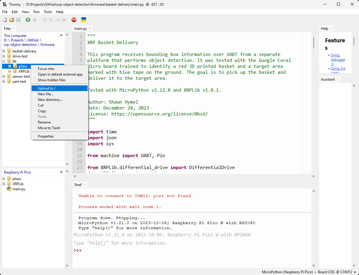The height and width of the screenshot is (275, 359).
Task: Select Show hidden files in context menu
Action: (52, 80)
